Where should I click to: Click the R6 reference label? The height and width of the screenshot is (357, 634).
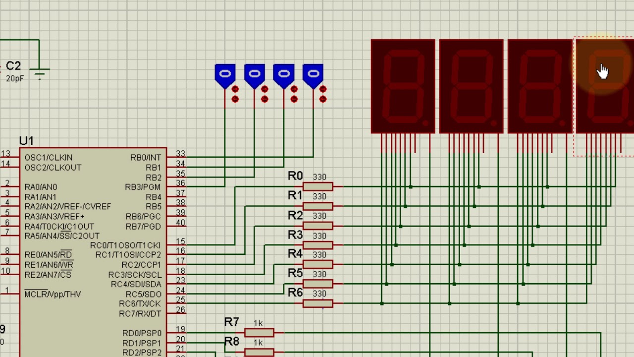pyautogui.click(x=295, y=293)
